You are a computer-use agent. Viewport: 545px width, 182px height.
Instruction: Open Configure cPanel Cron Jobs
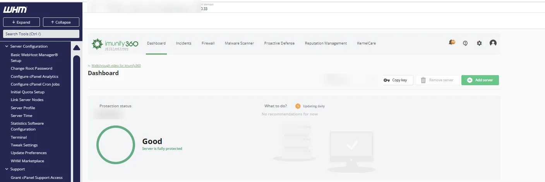[x=35, y=84]
